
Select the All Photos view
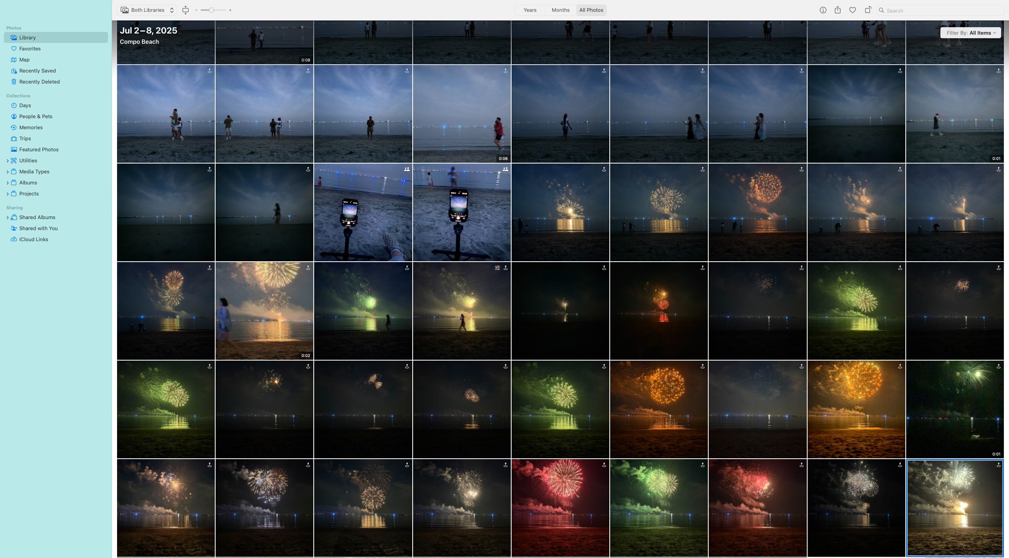591,10
